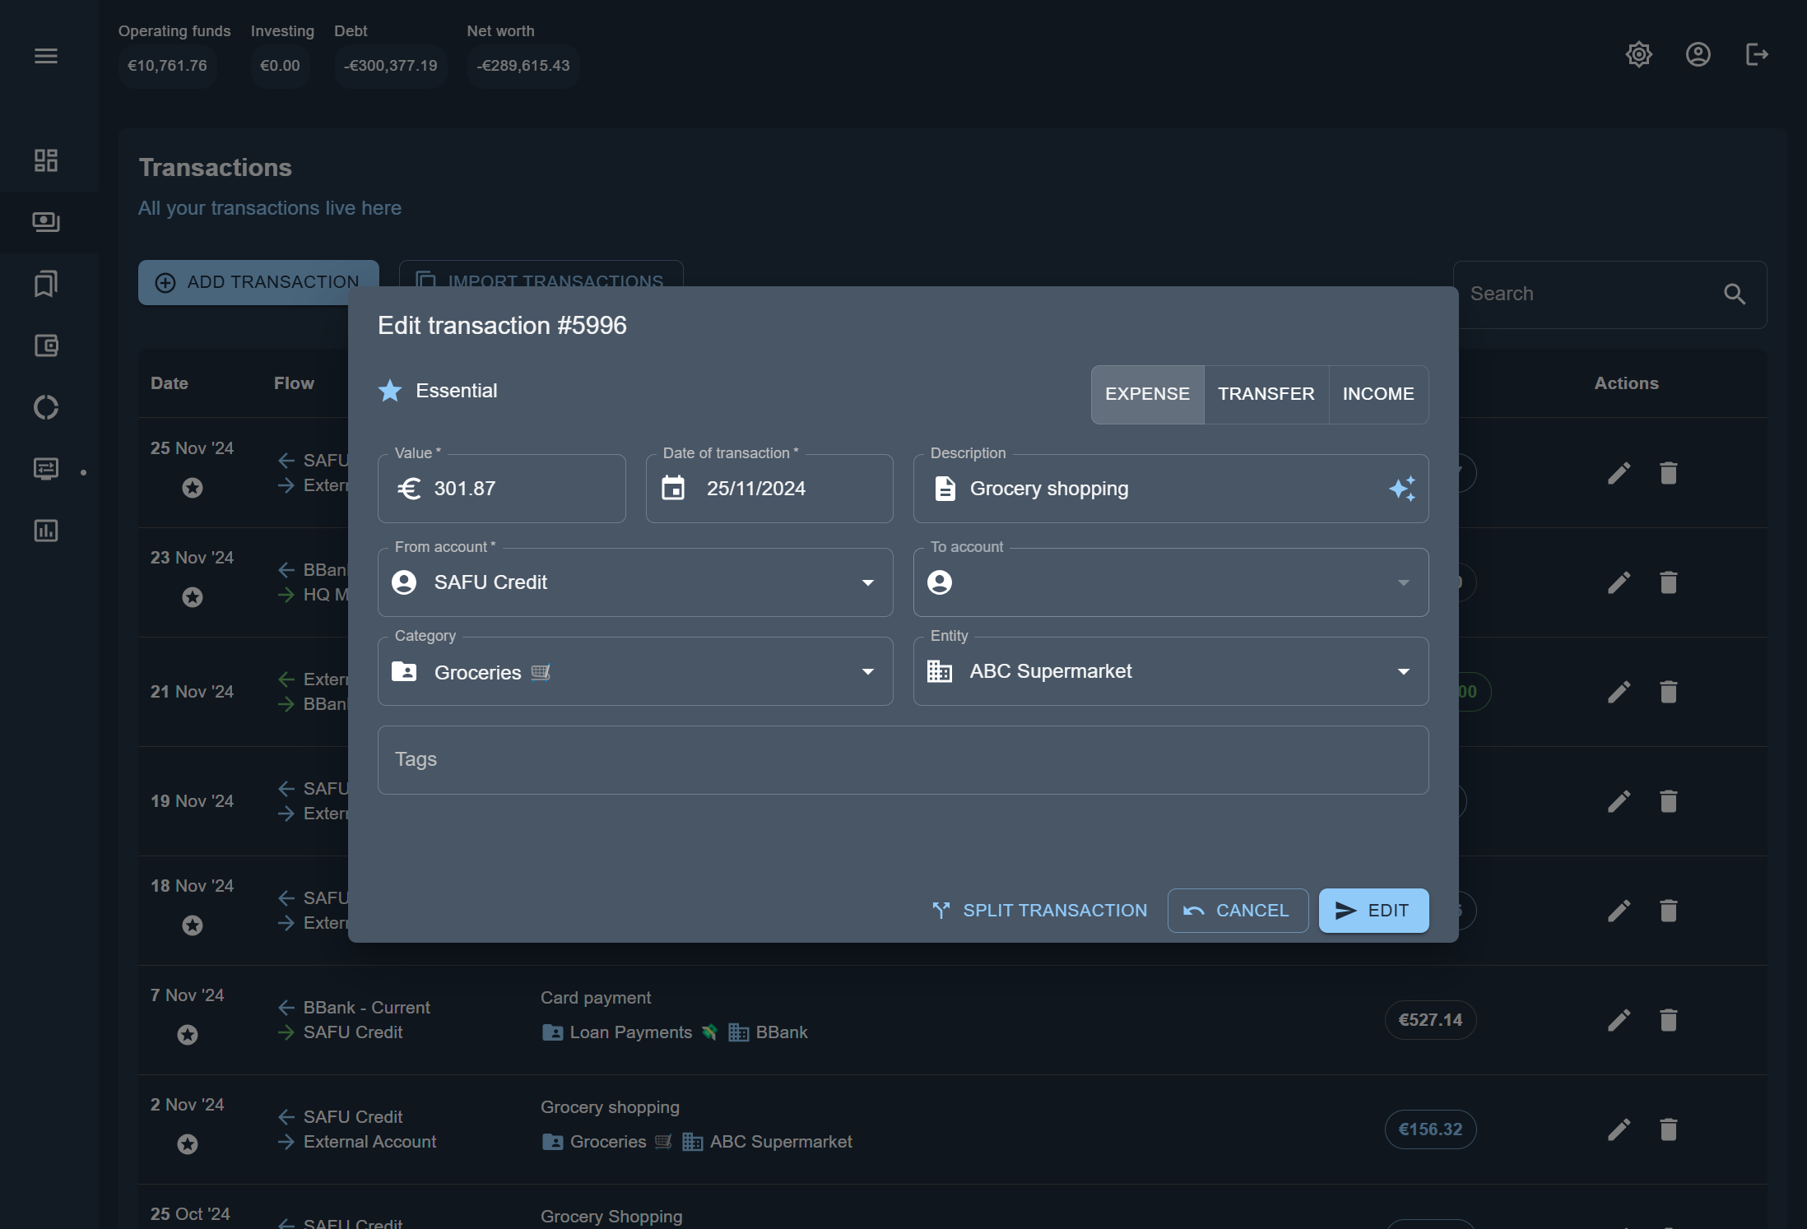Click the calendar icon in date field

tap(673, 489)
